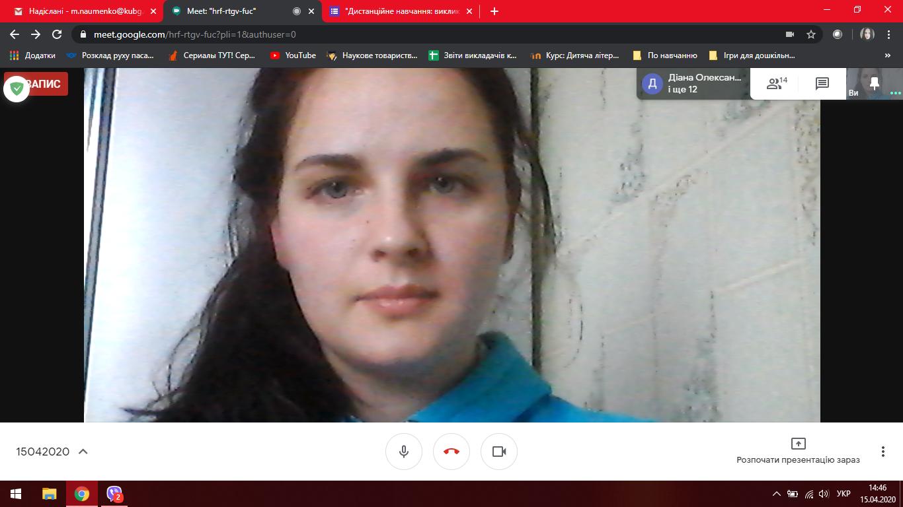The height and width of the screenshot is (507, 903).
Task: Hang up the call with red phone button
Action: click(x=451, y=452)
